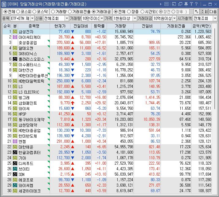Select the 코스닥 radio button
Image resolution: width=219 pixels, height=197 pixels.
pyautogui.click(x=34, y=12)
